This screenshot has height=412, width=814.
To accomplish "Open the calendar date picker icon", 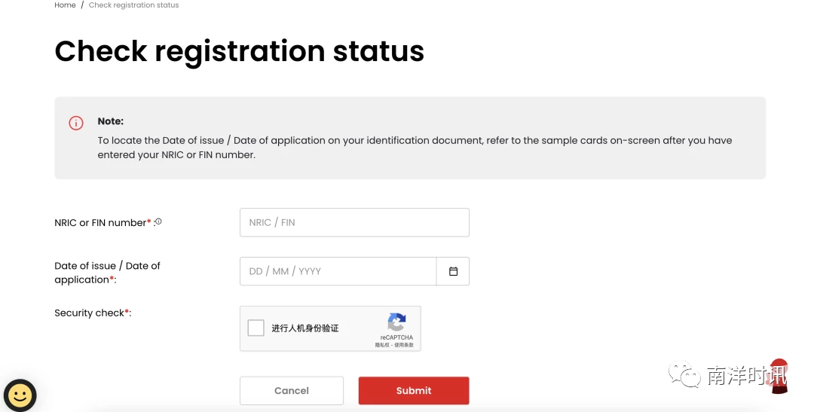I will coord(453,271).
